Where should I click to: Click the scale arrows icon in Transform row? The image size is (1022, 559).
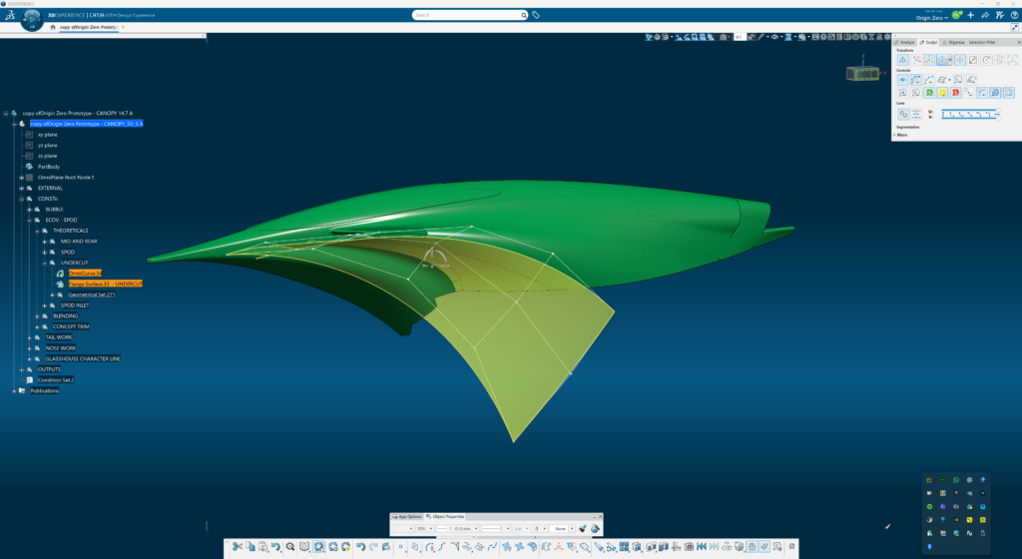973,60
